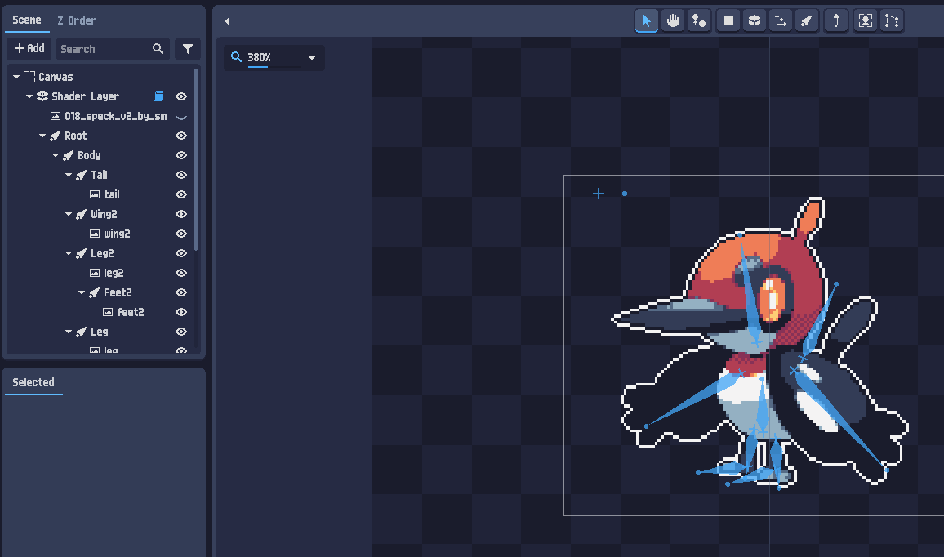Click the 380% zoom value field
The height and width of the screenshot is (557, 944).
(274, 57)
